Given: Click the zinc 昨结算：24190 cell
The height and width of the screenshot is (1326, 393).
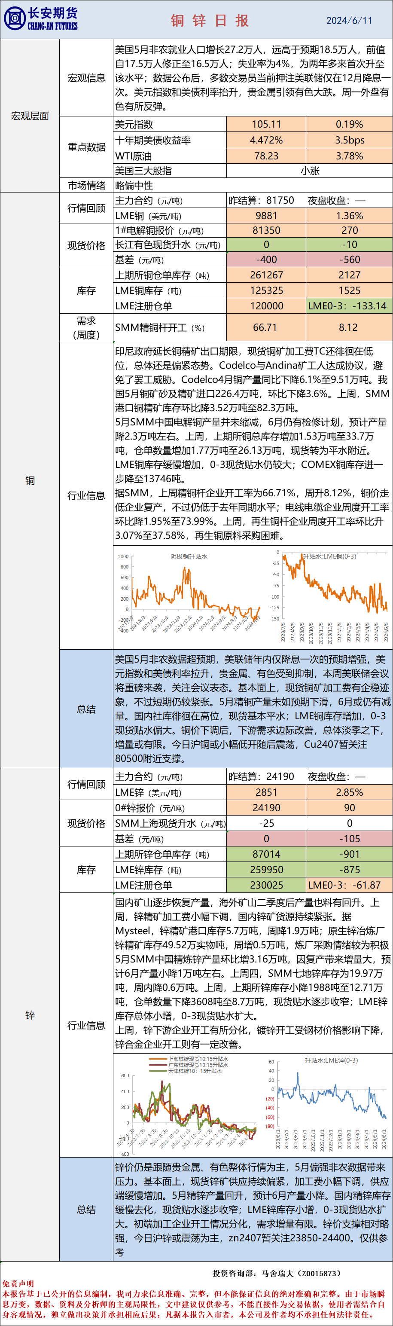Looking at the screenshot, I should [266, 776].
